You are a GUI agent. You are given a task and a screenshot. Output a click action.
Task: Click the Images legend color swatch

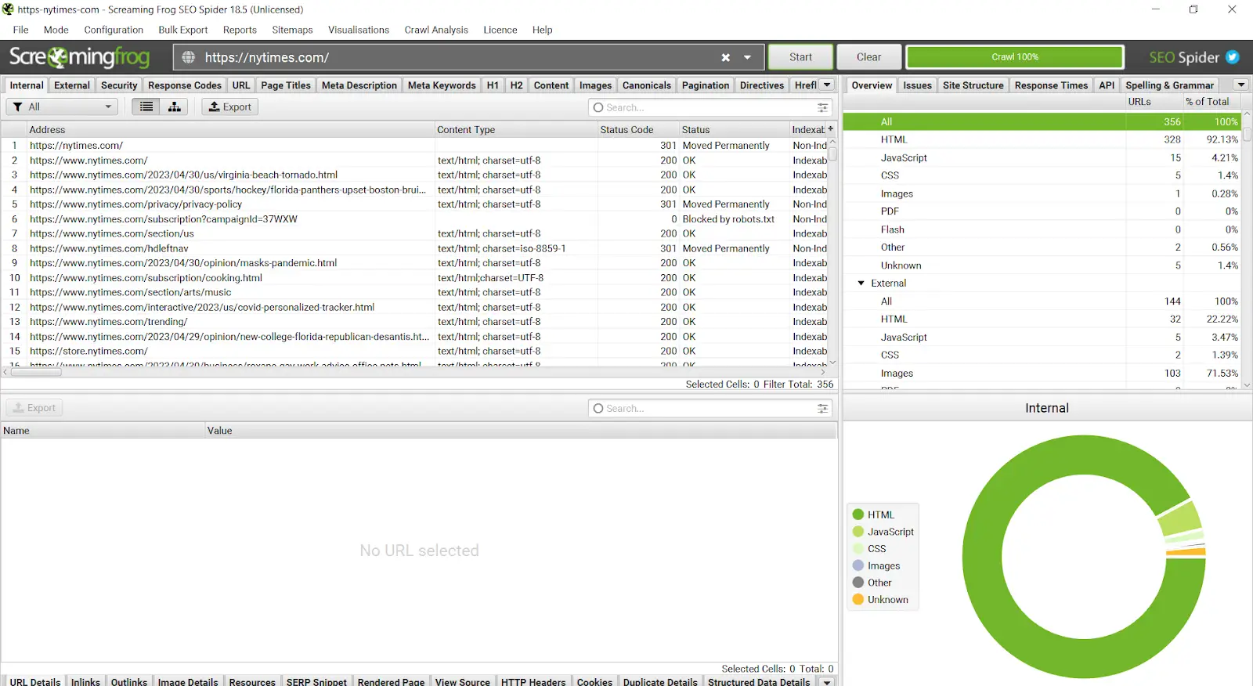(x=858, y=565)
